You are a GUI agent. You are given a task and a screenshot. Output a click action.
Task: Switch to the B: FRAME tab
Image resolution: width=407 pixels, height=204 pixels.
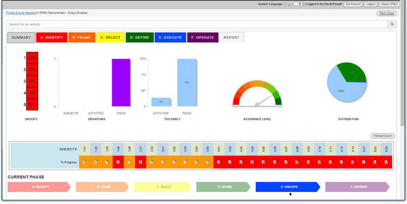82,38
